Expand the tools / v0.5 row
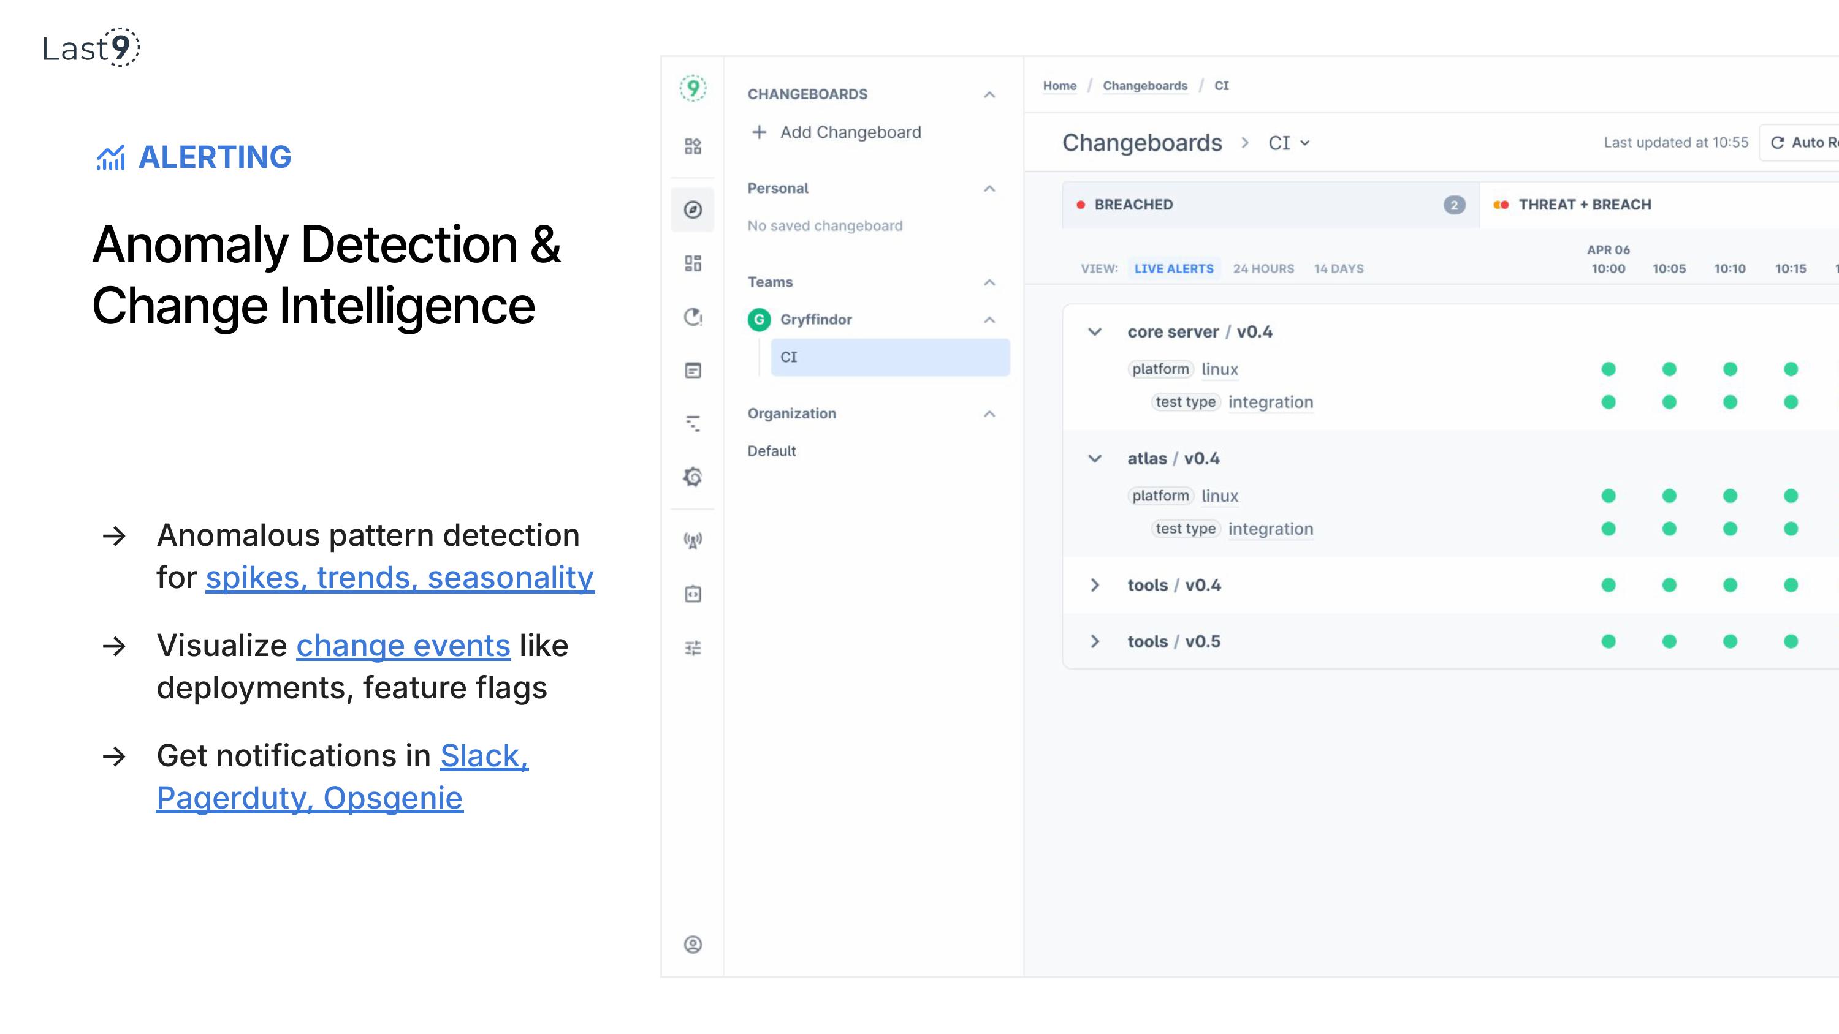 coord(1094,641)
